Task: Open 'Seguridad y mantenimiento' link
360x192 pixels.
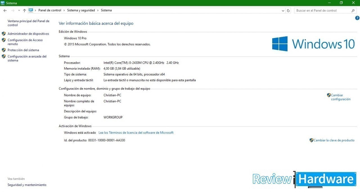Action: point(27,185)
